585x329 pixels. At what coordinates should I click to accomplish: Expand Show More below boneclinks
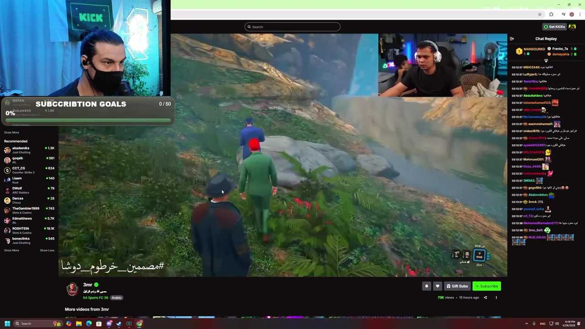(11, 250)
